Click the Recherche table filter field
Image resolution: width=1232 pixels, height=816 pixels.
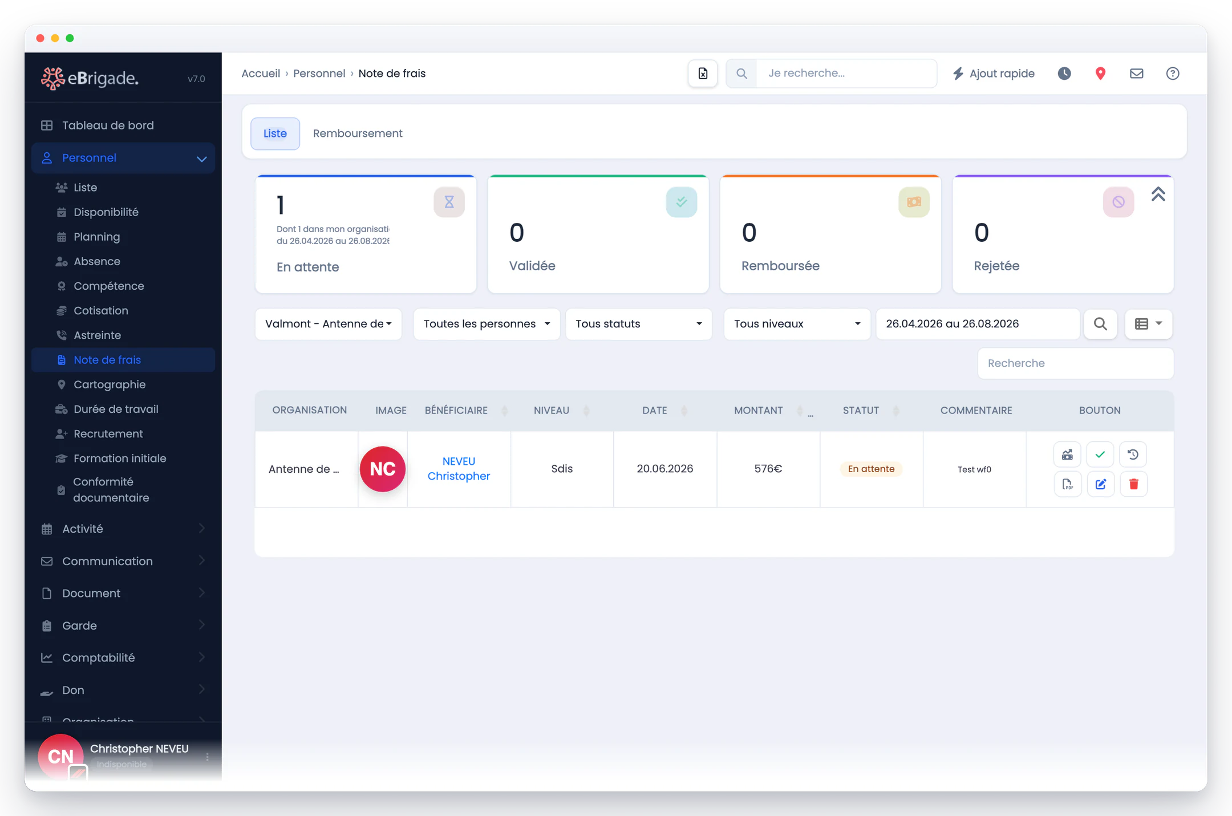(x=1076, y=363)
